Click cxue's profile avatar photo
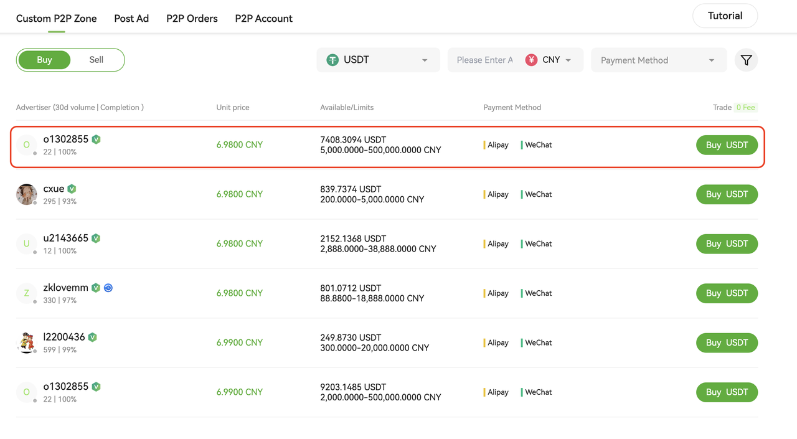This screenshot has width=797, height=439. 26,194
